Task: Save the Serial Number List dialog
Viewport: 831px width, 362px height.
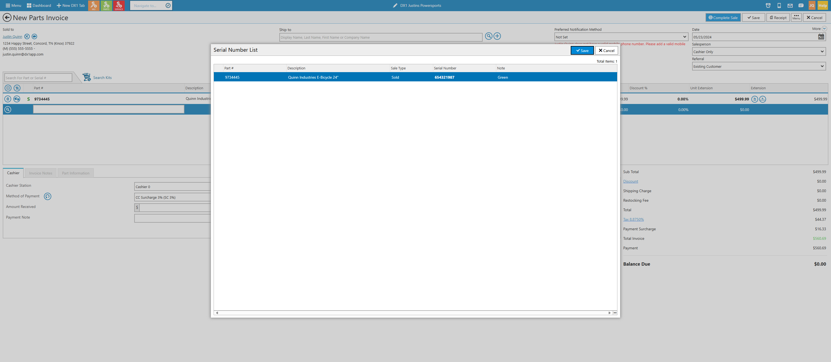Action: pyautogui.click(x=582, y=51)
